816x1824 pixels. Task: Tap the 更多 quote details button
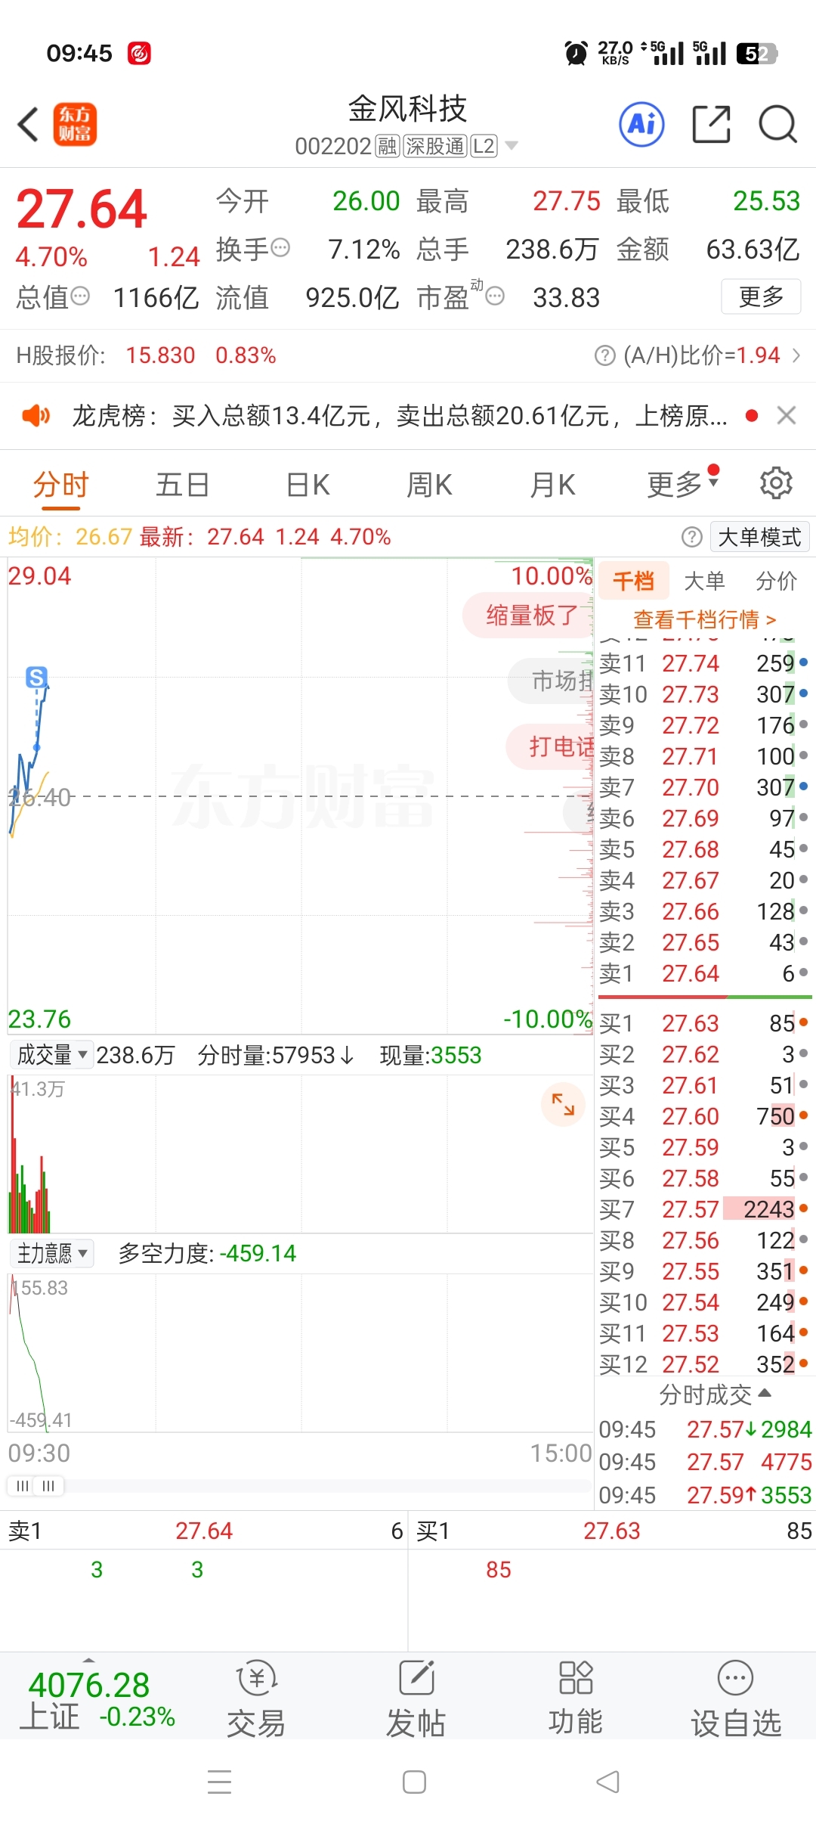tap(761, 296)
